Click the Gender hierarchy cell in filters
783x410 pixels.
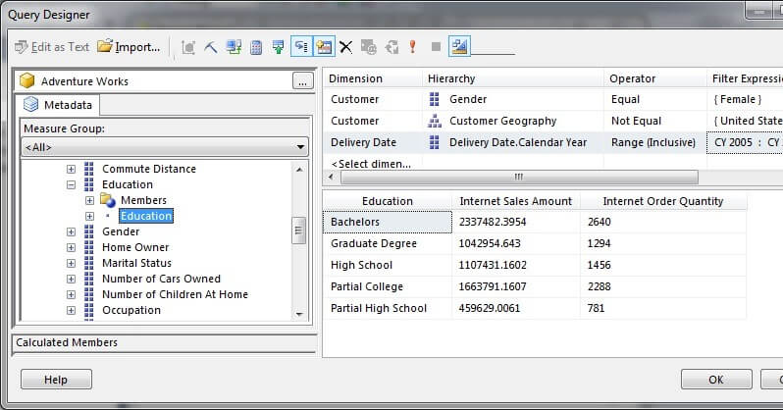tap(513, 99)
